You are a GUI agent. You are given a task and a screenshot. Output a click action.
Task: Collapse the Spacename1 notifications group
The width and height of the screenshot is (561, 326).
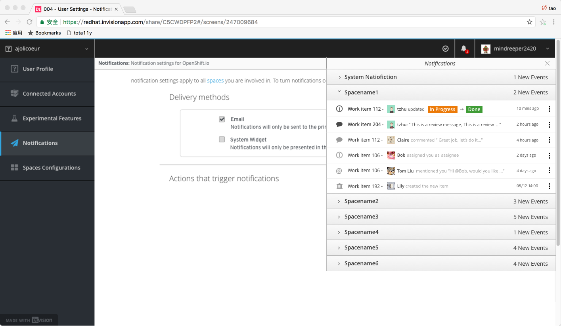(x=339, y=92)
